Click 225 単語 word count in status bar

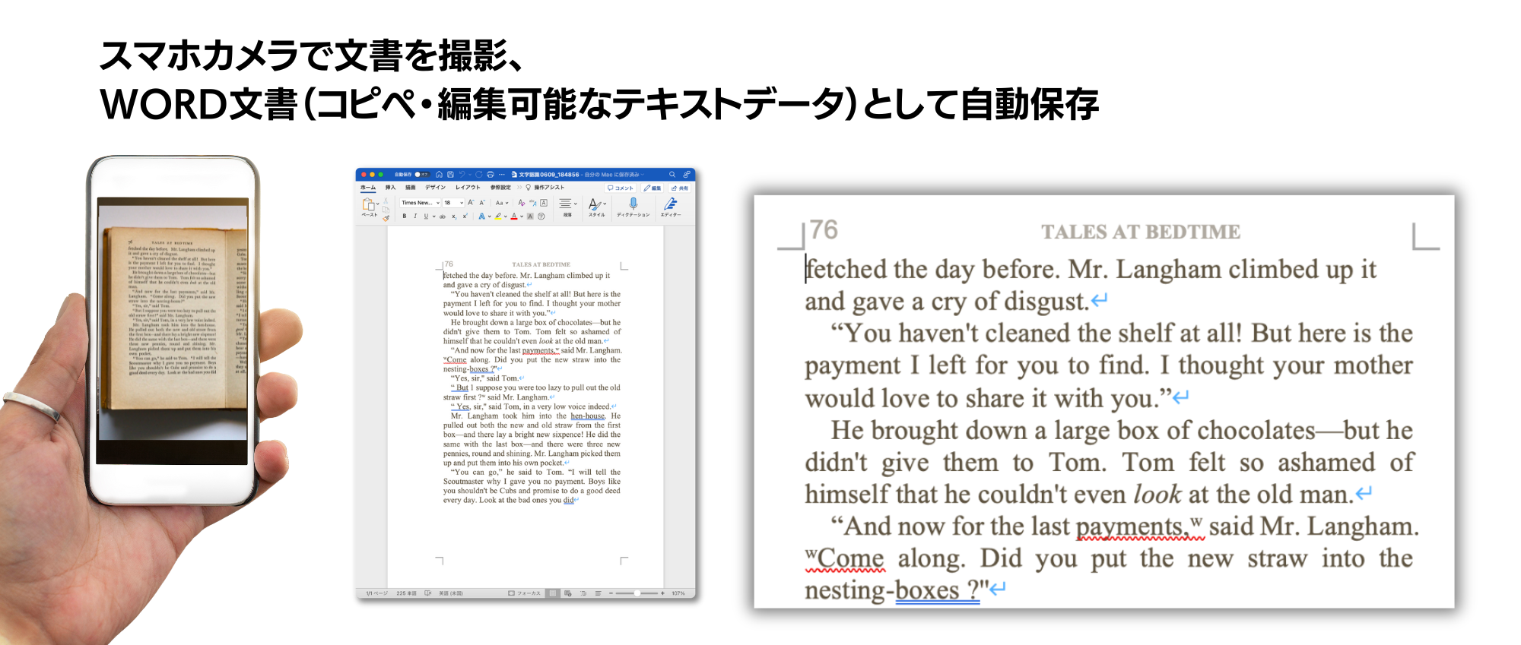click(x=406, y=593)
